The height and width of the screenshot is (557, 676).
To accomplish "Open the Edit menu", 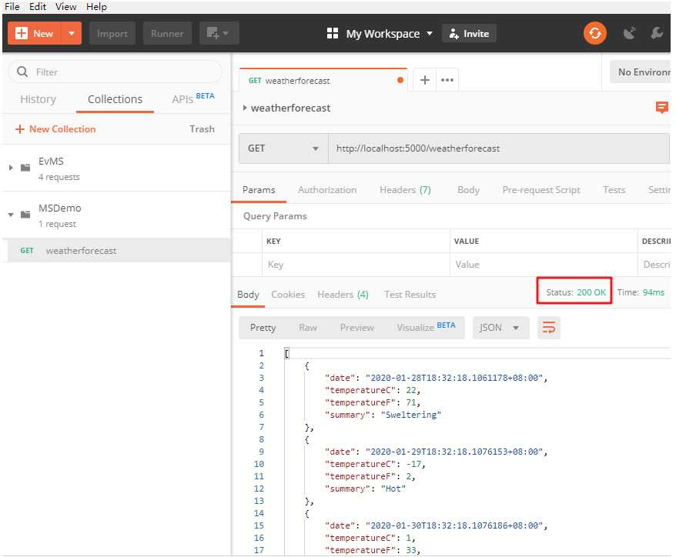I will coord(38,7).
